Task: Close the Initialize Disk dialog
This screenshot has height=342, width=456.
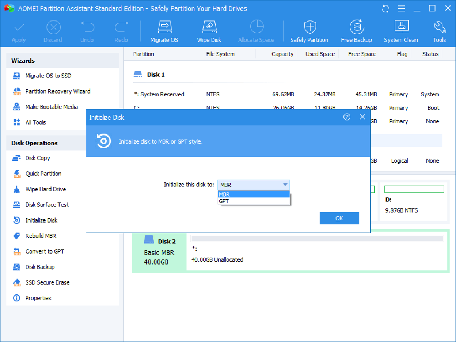Action: pyautogui.click(x=363, y=117)
